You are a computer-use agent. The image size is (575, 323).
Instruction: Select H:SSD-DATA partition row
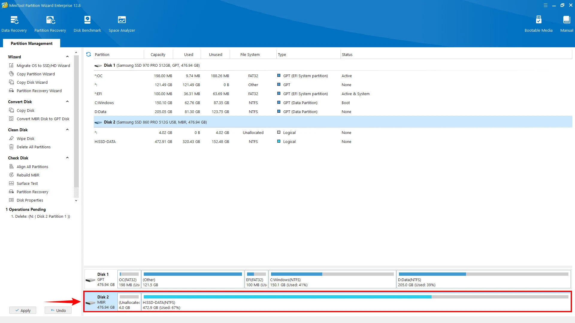pyautogui.click(x=333, y=141)
